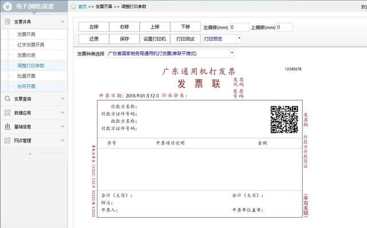367x228 pixels.
Task: Click the date 2015年01月12日 on invoice
Action: [143, 95]
